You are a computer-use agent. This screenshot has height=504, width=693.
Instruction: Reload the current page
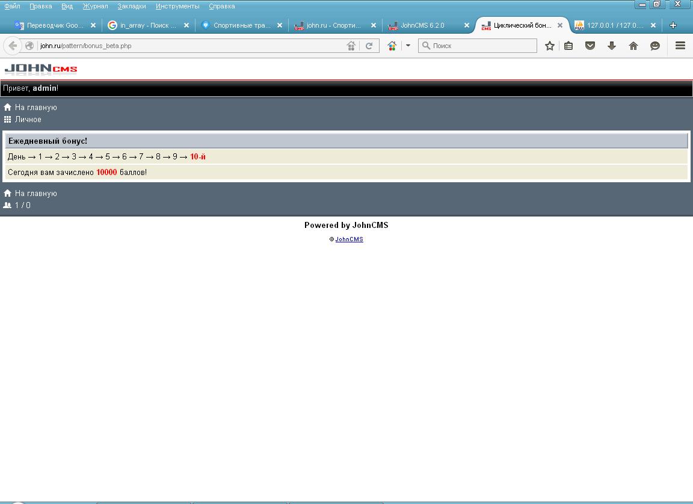click(369, 46)
